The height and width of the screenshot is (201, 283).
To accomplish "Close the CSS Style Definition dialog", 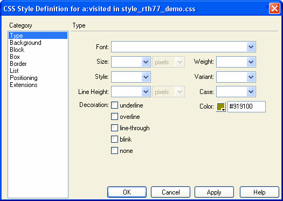I will 274,8.
